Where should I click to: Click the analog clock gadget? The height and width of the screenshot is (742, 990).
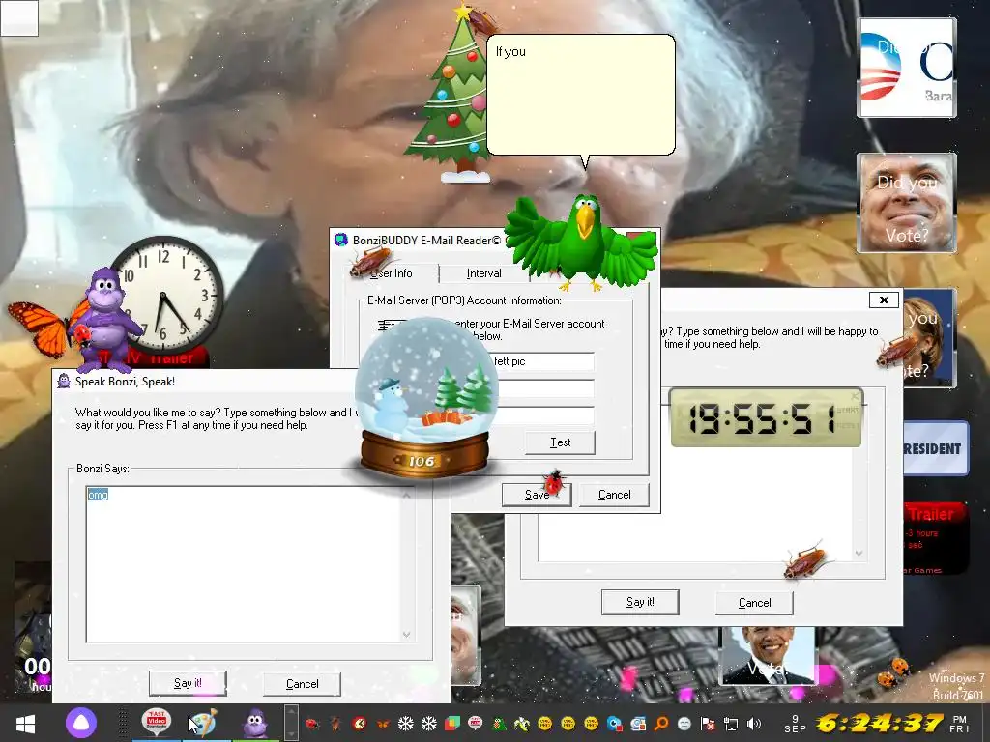point(165,294)
